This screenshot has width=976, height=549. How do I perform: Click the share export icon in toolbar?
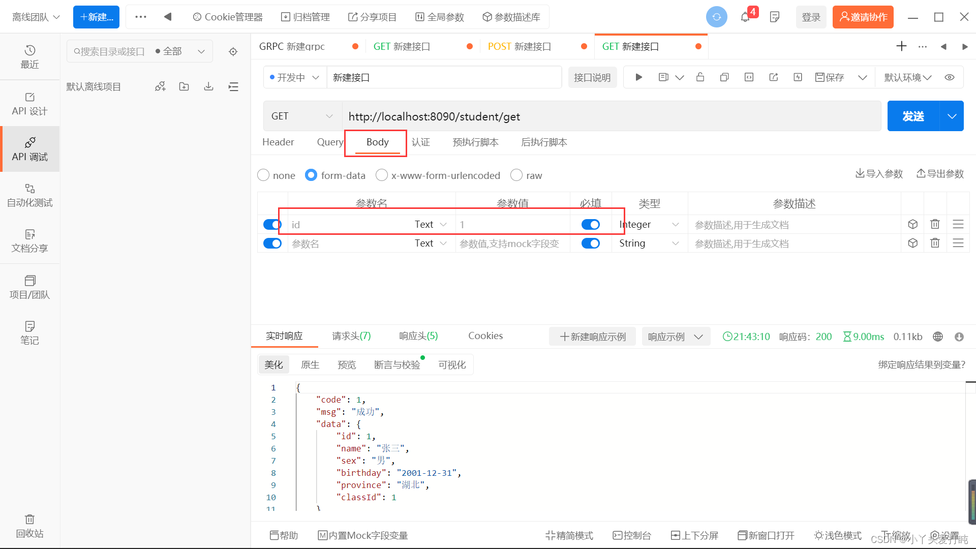point(773,77)
